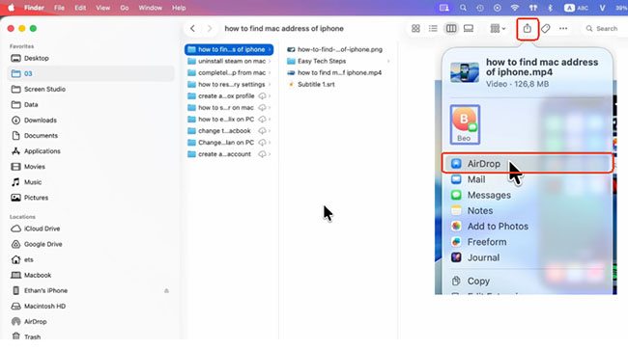Viewport: 628px width, 350px height.
Task: Download the how to s...r on mac folder from iCloud
Action: pyautogui.click(x=262, y=108)
